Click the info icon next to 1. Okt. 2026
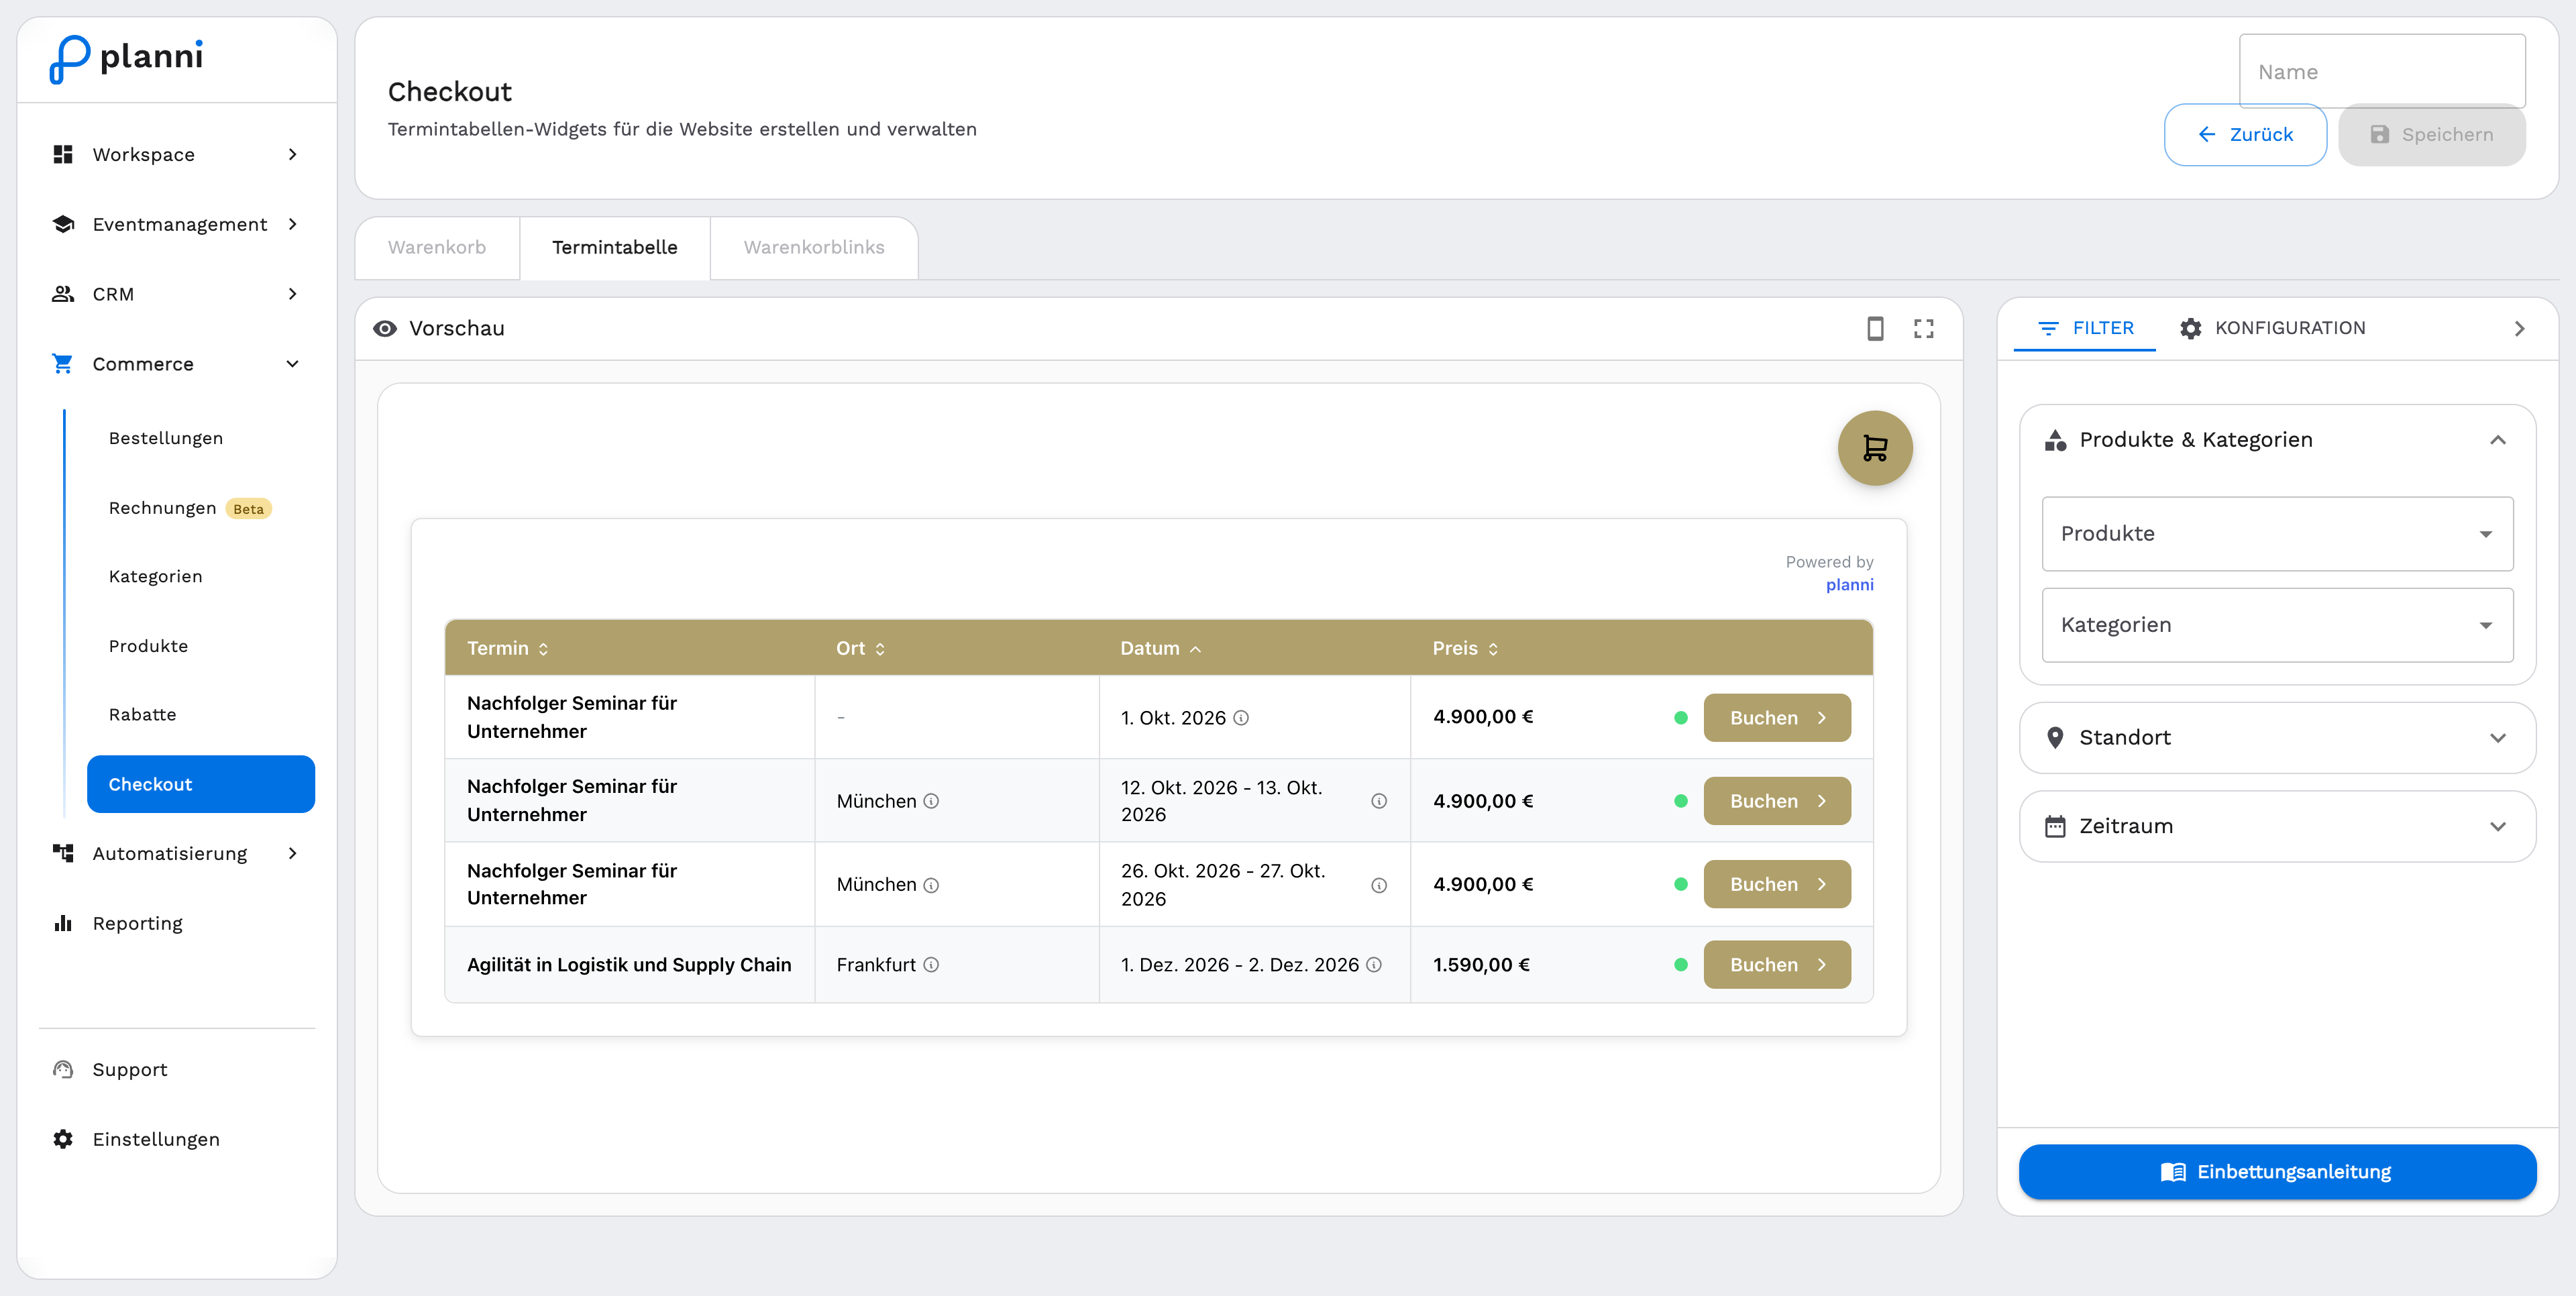The height and width of the screenshot is (1296, 2576). [1241, 718]
